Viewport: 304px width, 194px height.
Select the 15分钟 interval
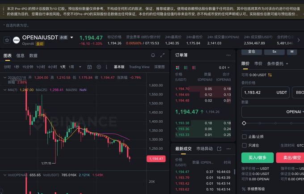point(28,67)
